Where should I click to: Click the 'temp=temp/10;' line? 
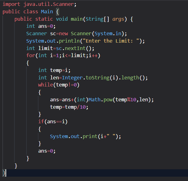69,107
